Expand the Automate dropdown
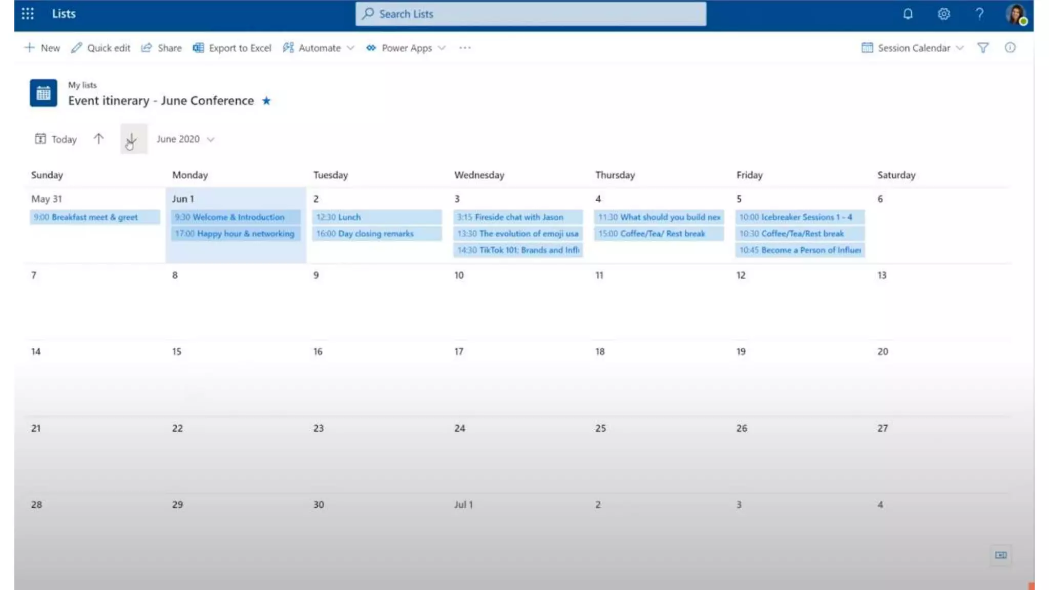This screenshot has width=1049, height=590. [319, 48]
